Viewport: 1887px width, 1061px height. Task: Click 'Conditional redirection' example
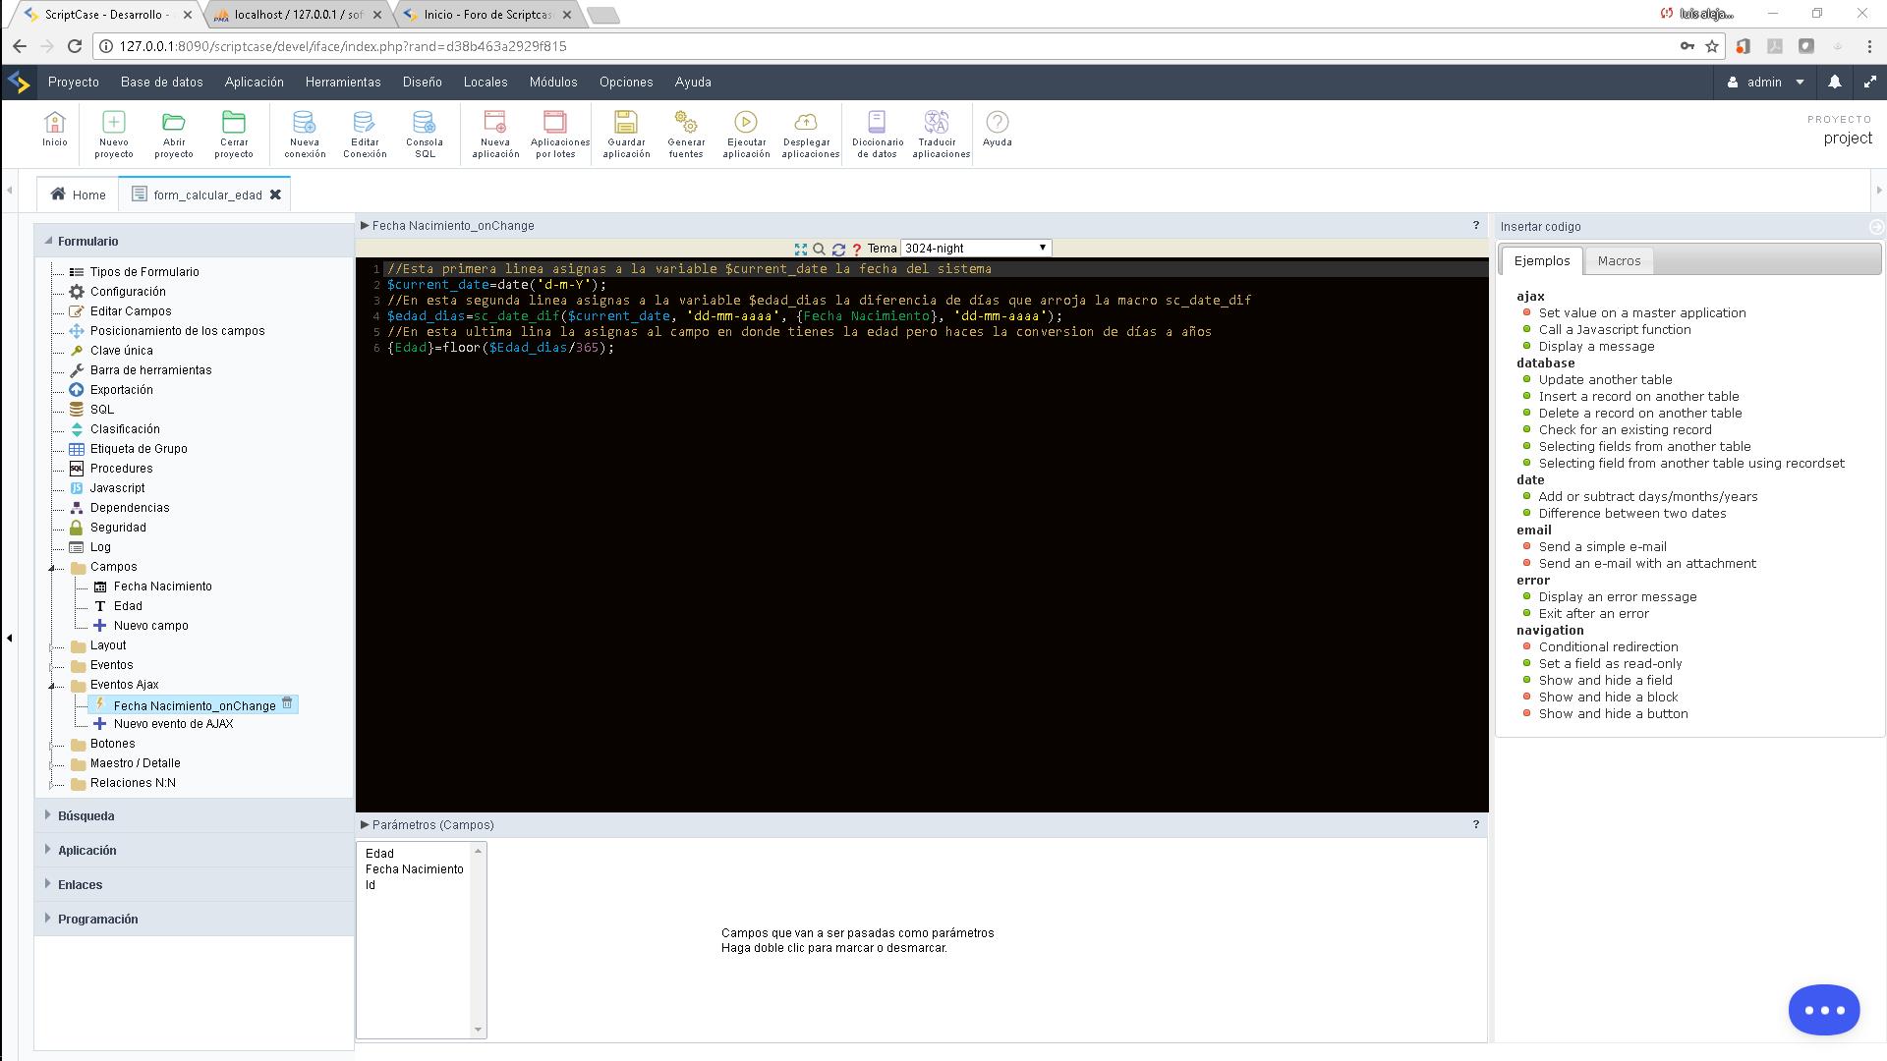(1608, 647)
